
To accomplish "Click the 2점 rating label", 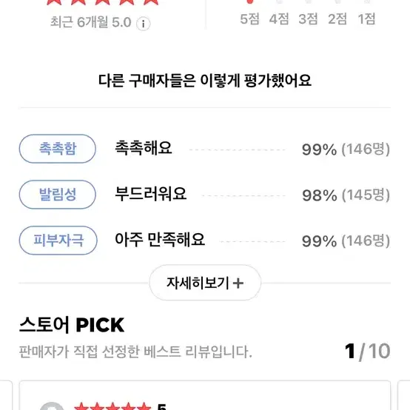I will (x=337, y=19).
